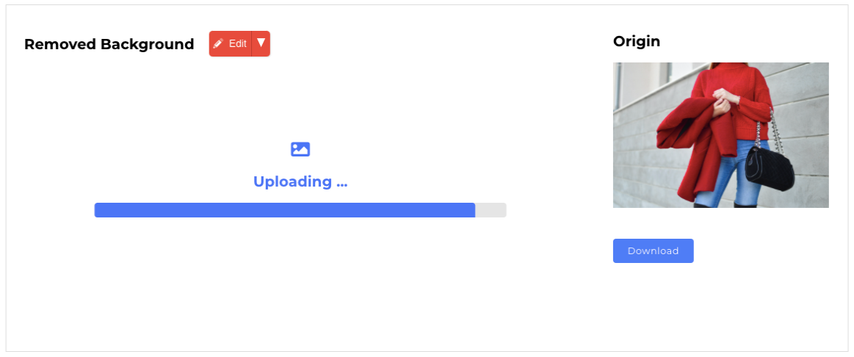This screenshot has height=357, width=854.
Task: Click the image placeholder icon above Uploading
Action: (300, 149)
